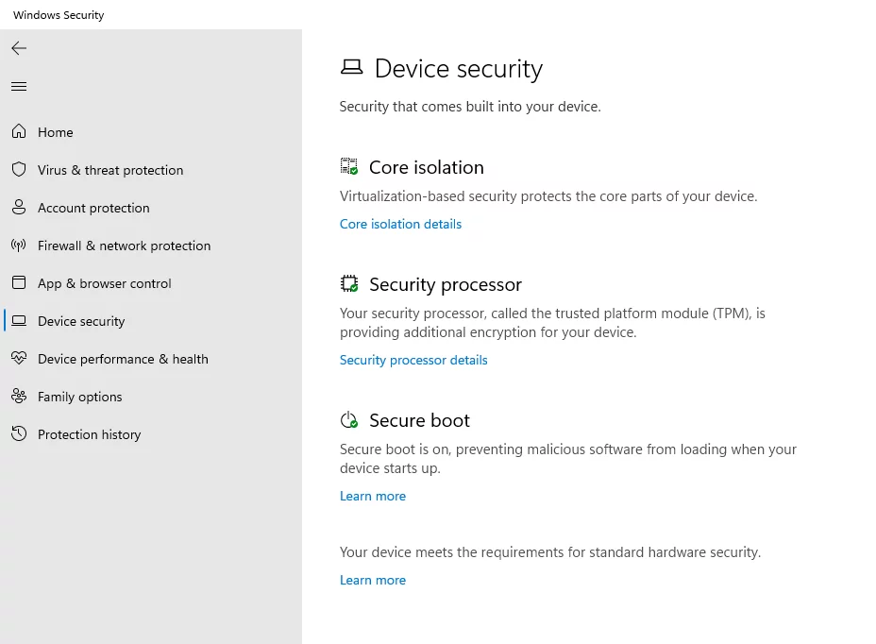Open Security processor details
This screenshot has width=876, height=644.
[x=413, y=360]
